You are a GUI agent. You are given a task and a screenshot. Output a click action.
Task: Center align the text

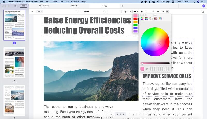pos(158,12)
